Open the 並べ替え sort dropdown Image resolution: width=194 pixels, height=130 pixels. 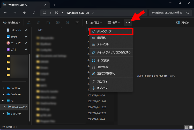click(x=94, y=22)
